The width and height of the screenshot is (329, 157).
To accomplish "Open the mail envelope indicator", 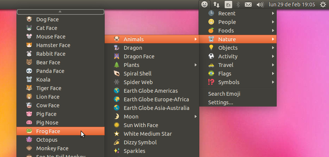I will coord(248,4).
